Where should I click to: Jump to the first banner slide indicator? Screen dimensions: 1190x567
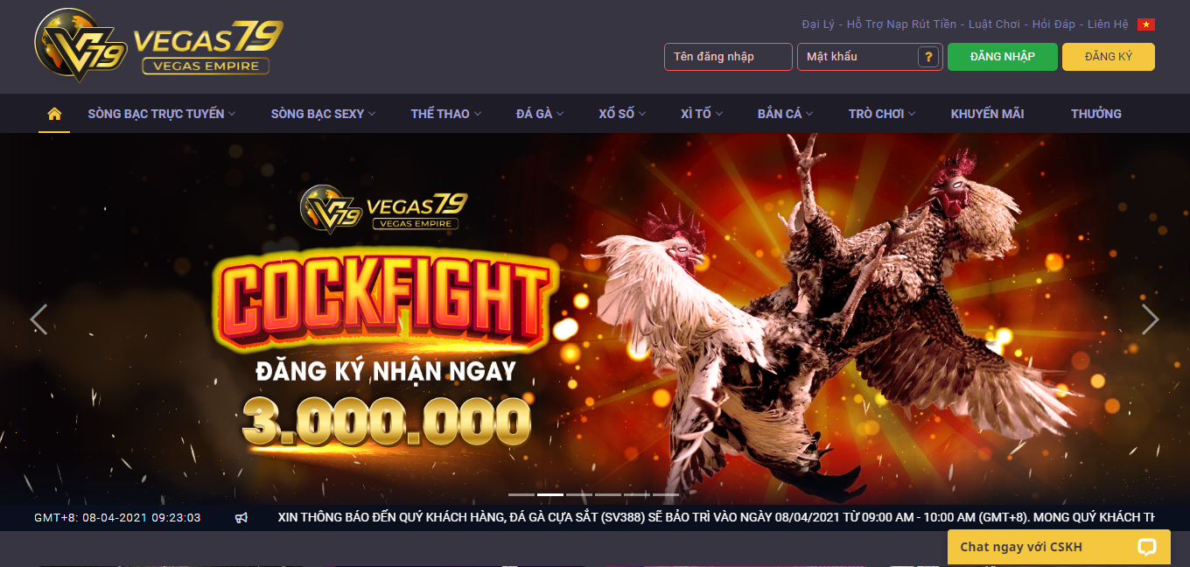pyautogui.click(x=521, y=494)
